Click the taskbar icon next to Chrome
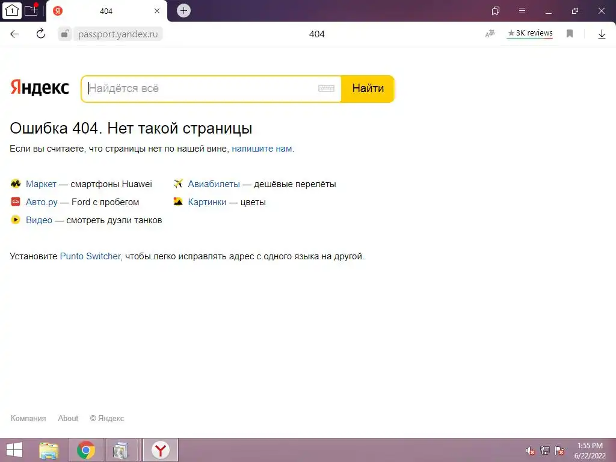The width and height of the screenshot is (616, 462). point(121,450)
